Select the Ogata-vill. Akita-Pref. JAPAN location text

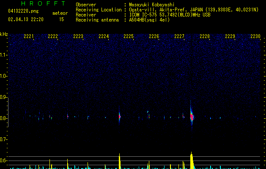(194, 10)
